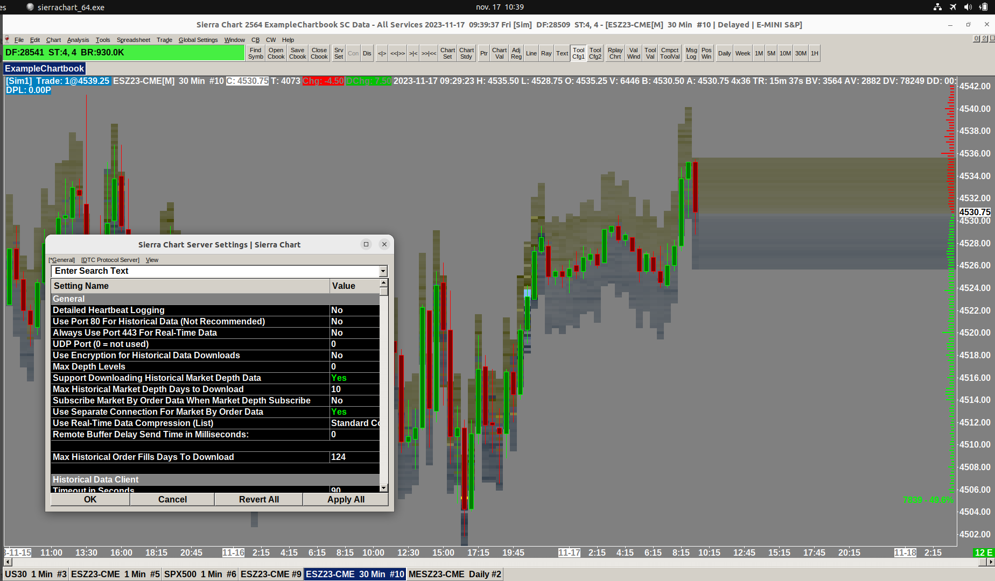This screenshot has width=995, height=581.
Task: Set chart period to 5M
Action: [772, 53]
